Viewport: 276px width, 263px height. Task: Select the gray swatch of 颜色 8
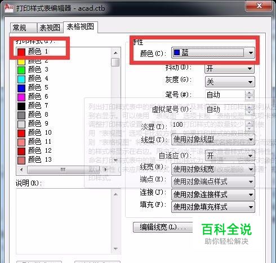(21, 115)
